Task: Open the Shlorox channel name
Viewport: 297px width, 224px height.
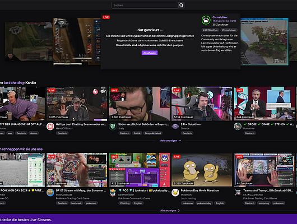Action: coord(185,128)
